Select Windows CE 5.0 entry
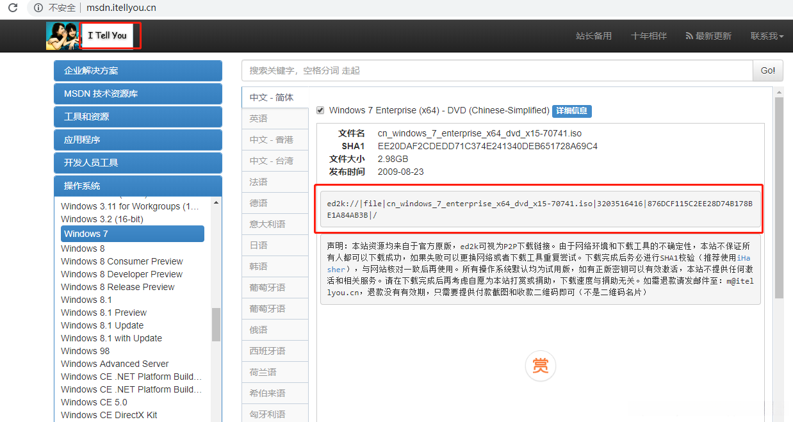The width and height of the screenshot is (793, 422). tap(94, 402)
